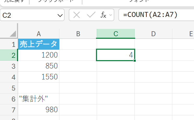Viewport: 194px width, 120px height.
Task: Click inside the formula bar showing =COUNT(A2:A7)
Action: [x=157, y=15]
